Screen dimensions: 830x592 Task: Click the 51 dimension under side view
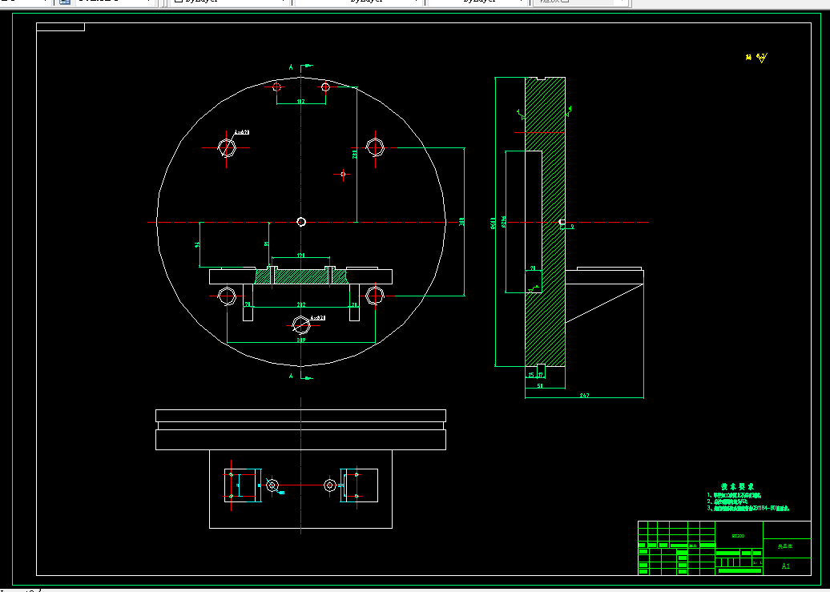coord(541,386)
